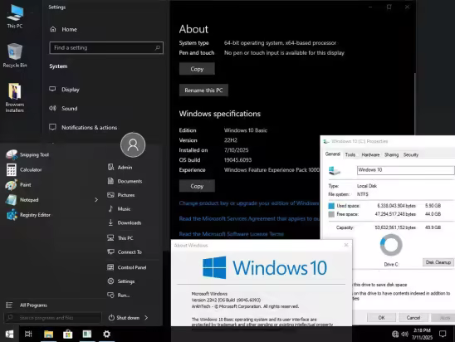
Task: Focus the Search programs and files box
Action: click(x=53, y=318)
